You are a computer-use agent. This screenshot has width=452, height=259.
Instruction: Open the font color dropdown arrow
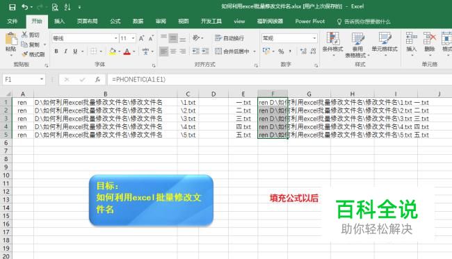(134, 51)
